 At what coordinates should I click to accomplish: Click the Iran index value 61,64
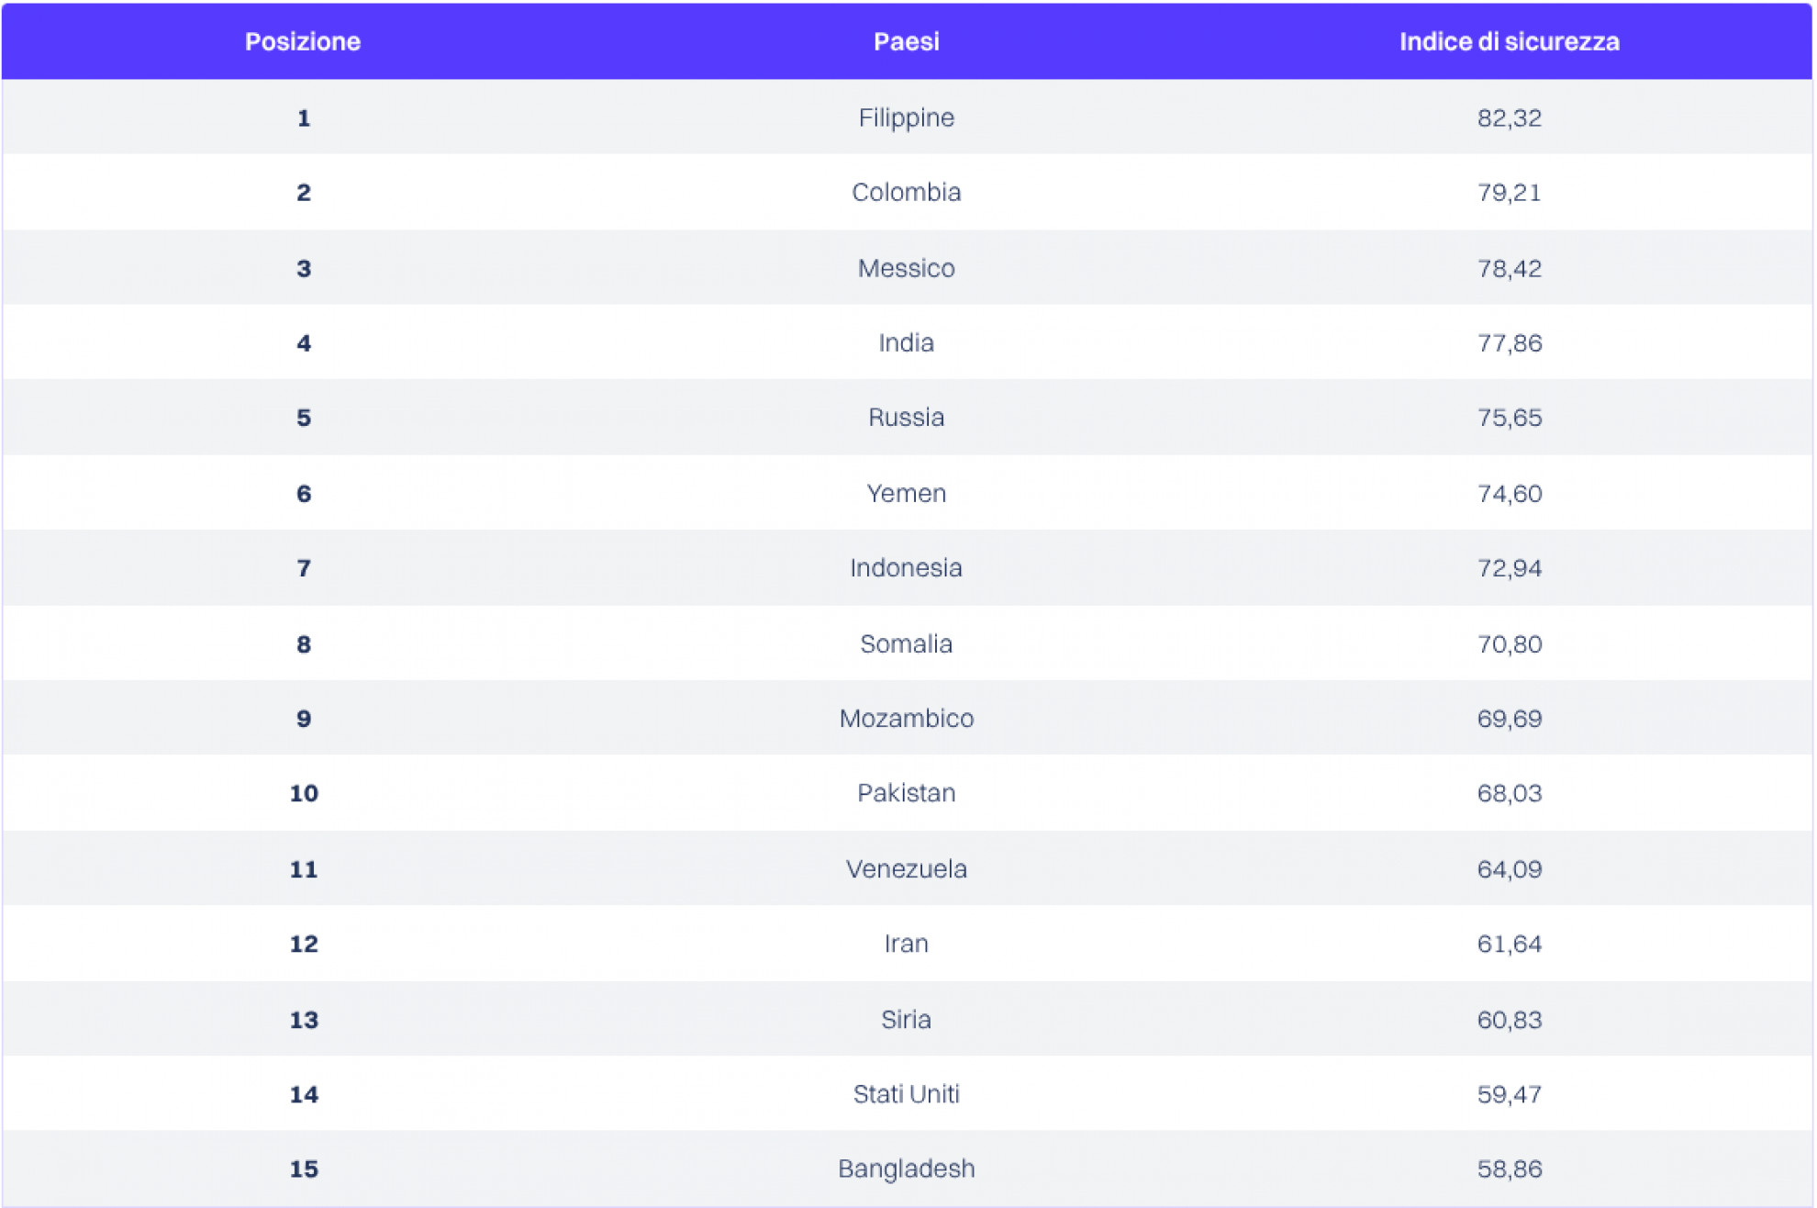1509,944
